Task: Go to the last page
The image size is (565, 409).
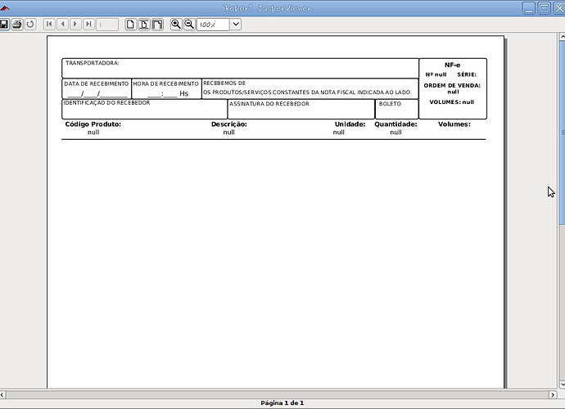Action: [x=88, y=25]
